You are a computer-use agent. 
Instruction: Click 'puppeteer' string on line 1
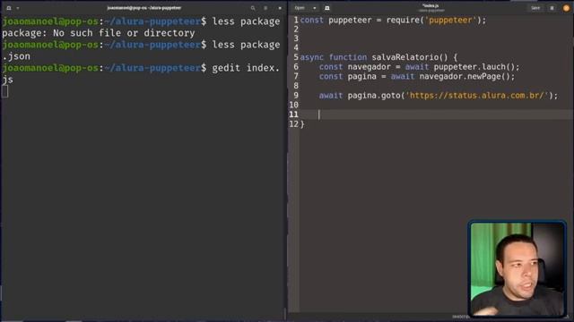[x=450, y=20]
